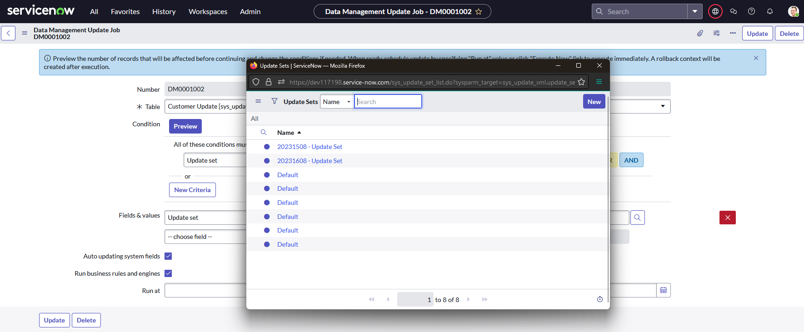Click the top Update button
Image resolution: width=804 pixels, height=332 pixels.
[757, 34]
